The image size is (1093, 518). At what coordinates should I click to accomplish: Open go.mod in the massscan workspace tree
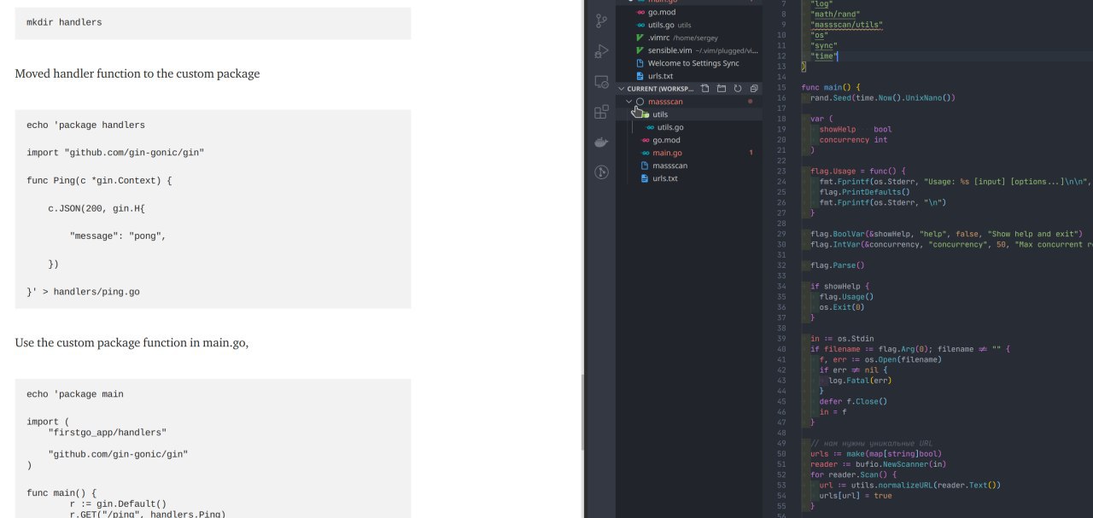[689, 140]
